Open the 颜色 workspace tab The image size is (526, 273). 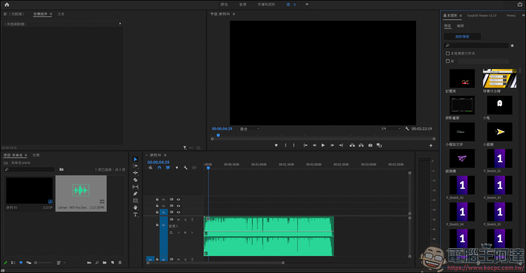(224, 4)
